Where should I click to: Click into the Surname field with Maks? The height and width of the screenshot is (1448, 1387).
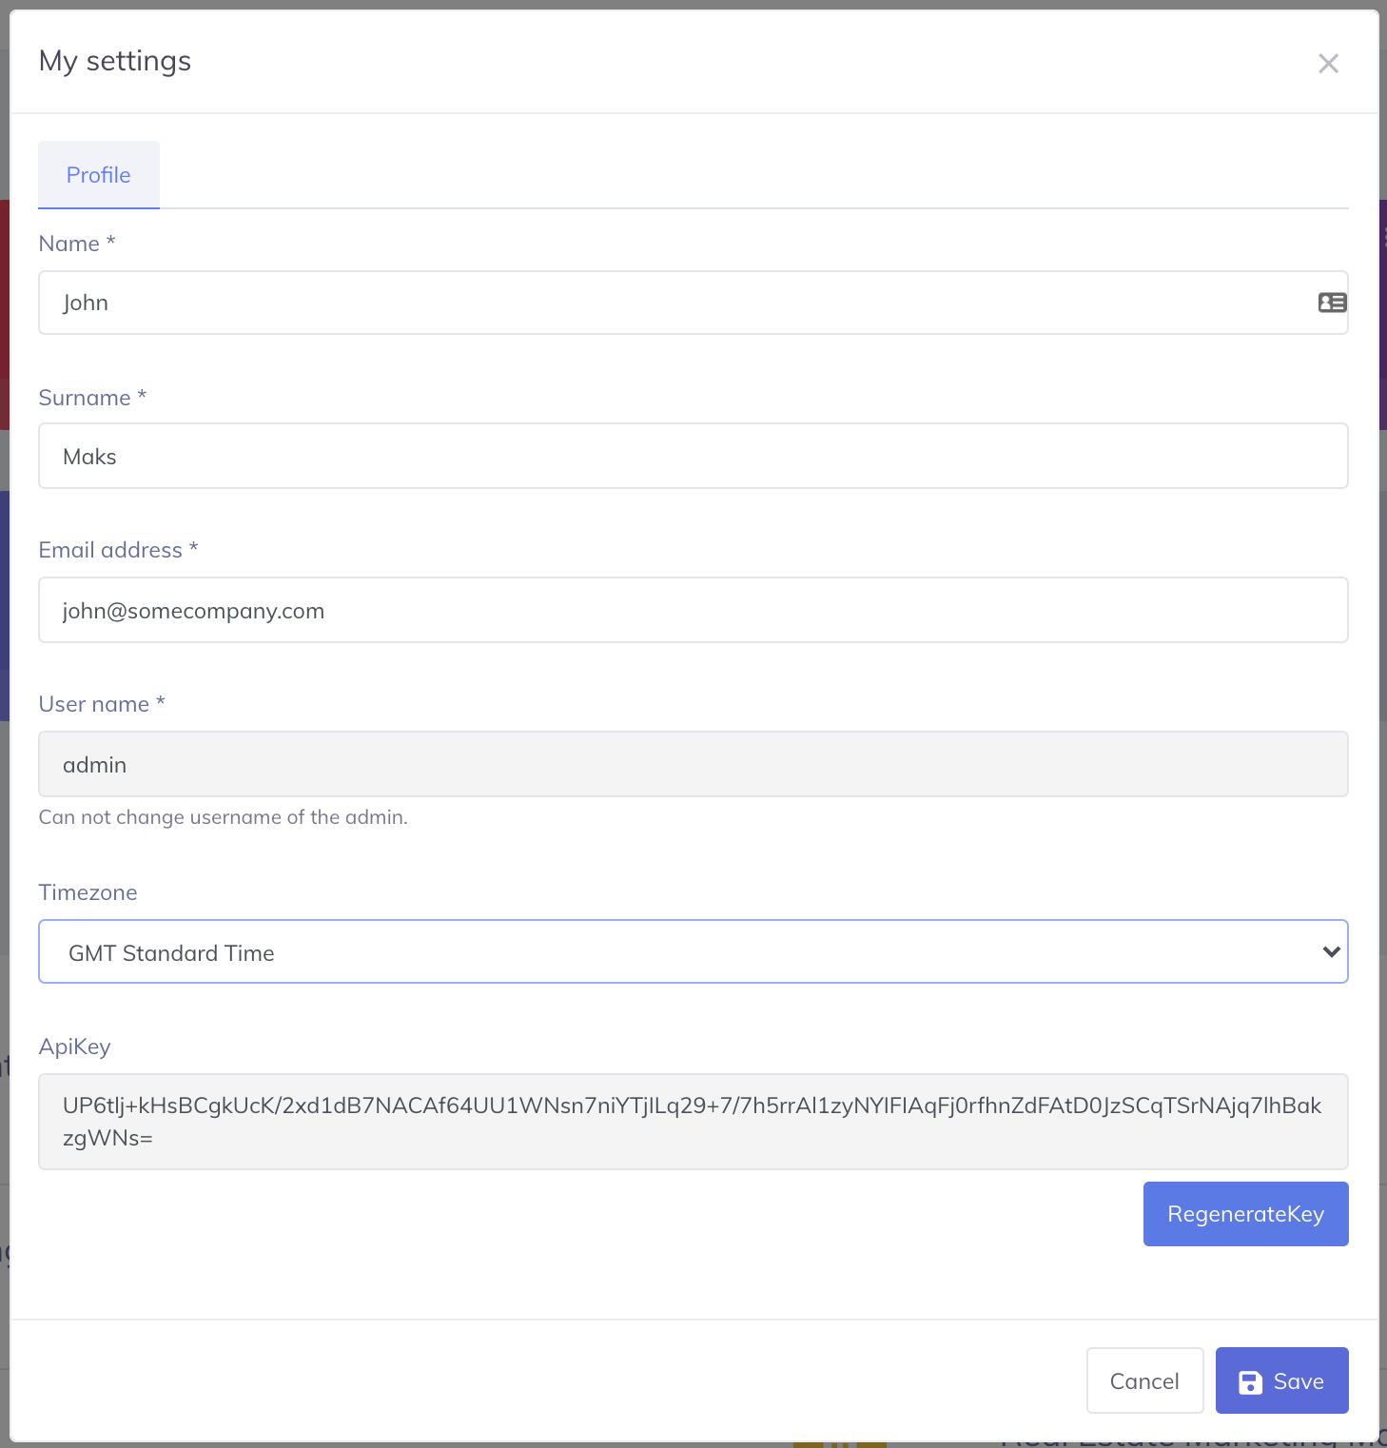click(x=693, y=456)
